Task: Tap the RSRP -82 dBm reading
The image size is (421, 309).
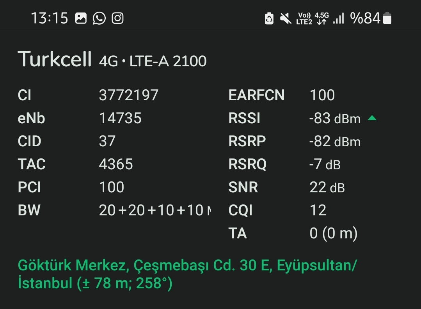Action: pyautogui.click(x=335, y=141)
